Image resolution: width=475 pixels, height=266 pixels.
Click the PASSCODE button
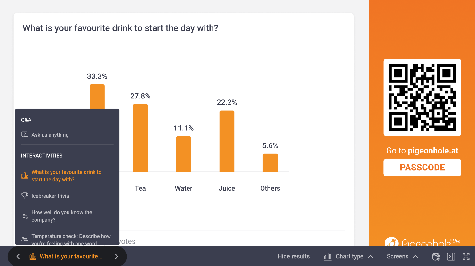pos(422,168)
